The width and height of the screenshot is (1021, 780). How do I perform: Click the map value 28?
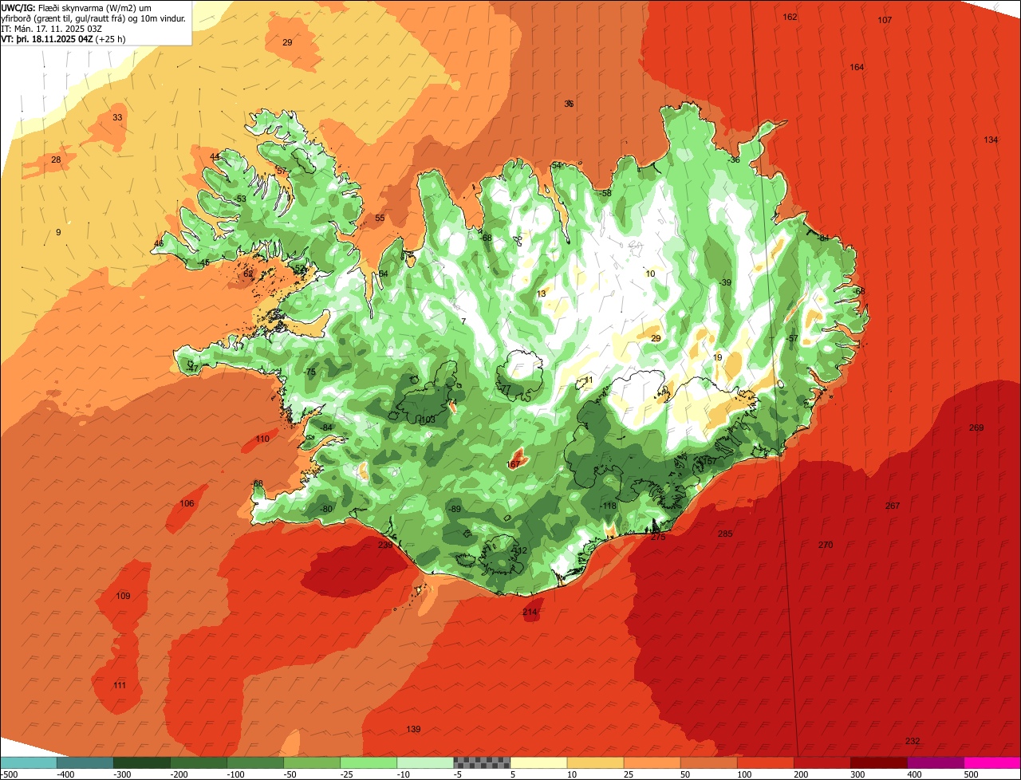[56, 160]
